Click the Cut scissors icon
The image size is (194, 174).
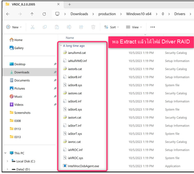click(33, 27)
